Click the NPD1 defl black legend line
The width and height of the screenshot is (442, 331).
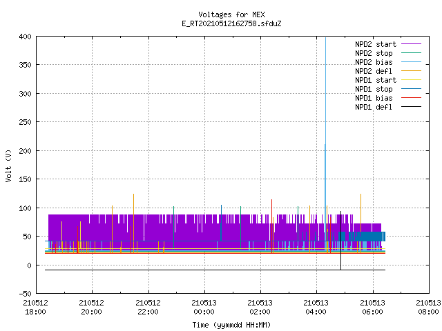[x=411, y=107]
